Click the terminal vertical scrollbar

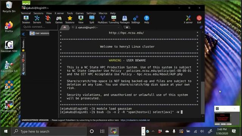point(203,98)
